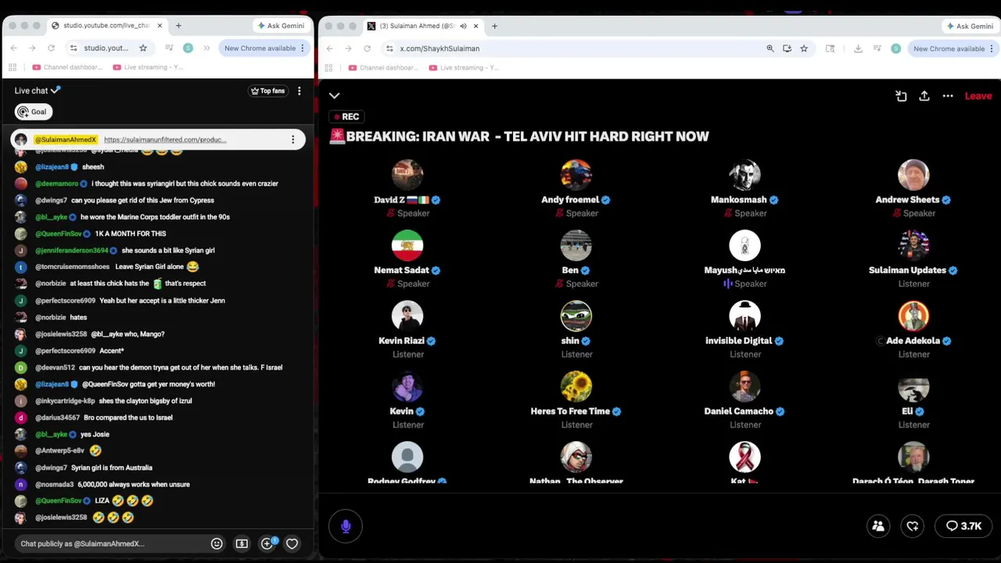
Task: Open the poll plus icon in chat
Action: click(267, 543)
